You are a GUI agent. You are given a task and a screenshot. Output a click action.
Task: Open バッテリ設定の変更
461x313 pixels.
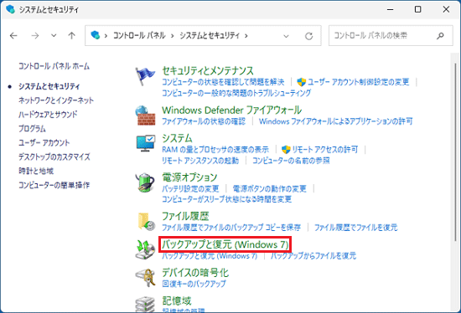[190, 188]
